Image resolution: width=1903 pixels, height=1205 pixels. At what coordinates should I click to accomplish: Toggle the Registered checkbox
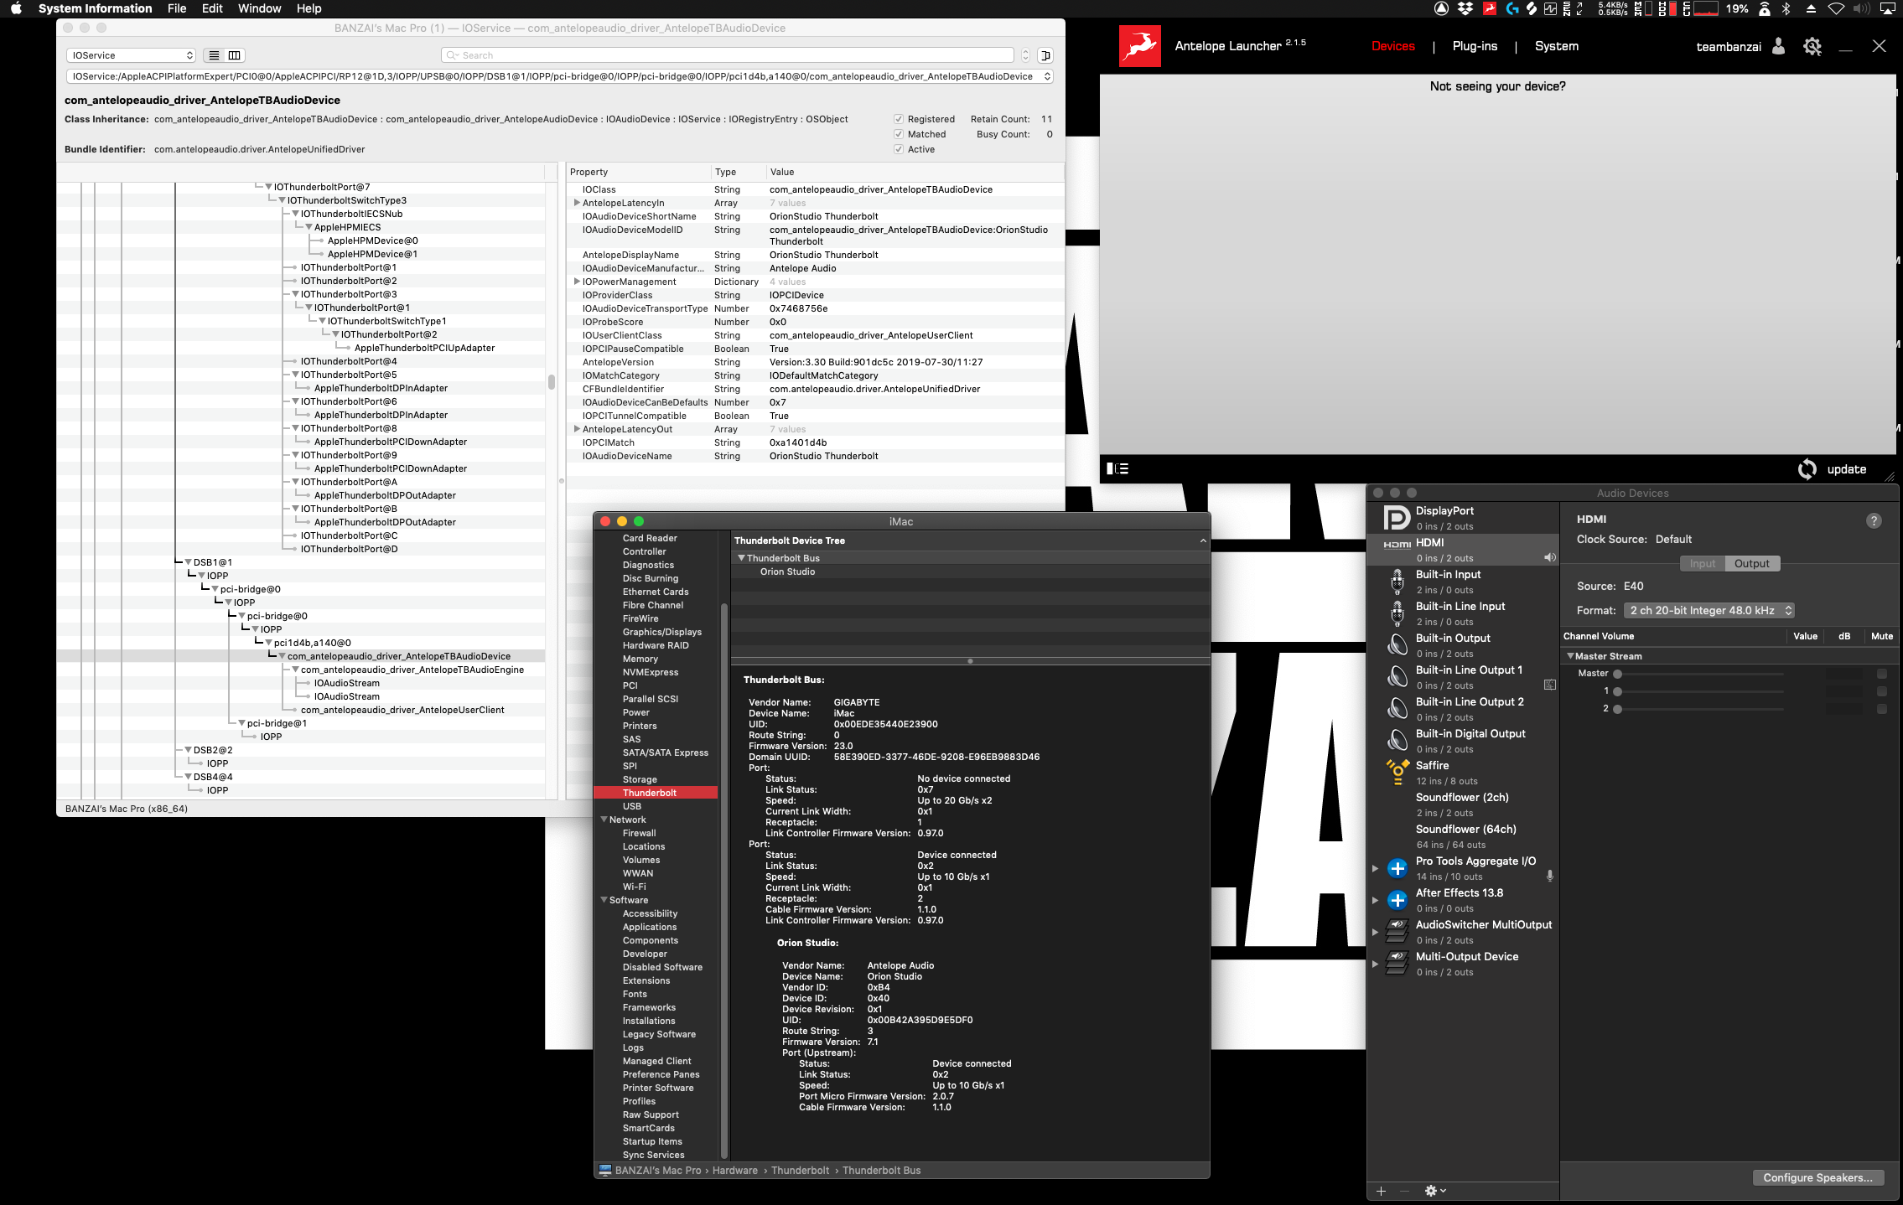click(x=899, y=119)
